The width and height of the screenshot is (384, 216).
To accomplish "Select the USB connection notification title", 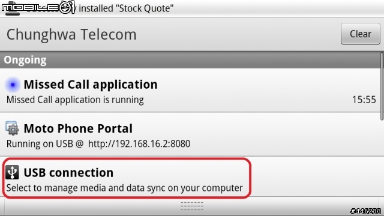I will pos(68,173).
